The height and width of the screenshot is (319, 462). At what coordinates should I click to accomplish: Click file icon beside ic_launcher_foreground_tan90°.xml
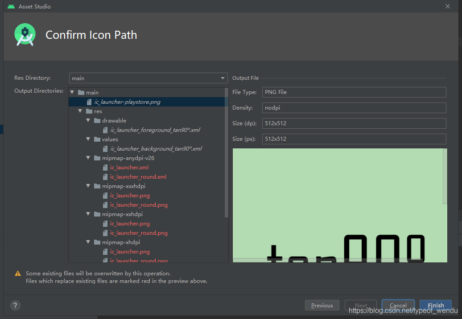pos(105,130)
